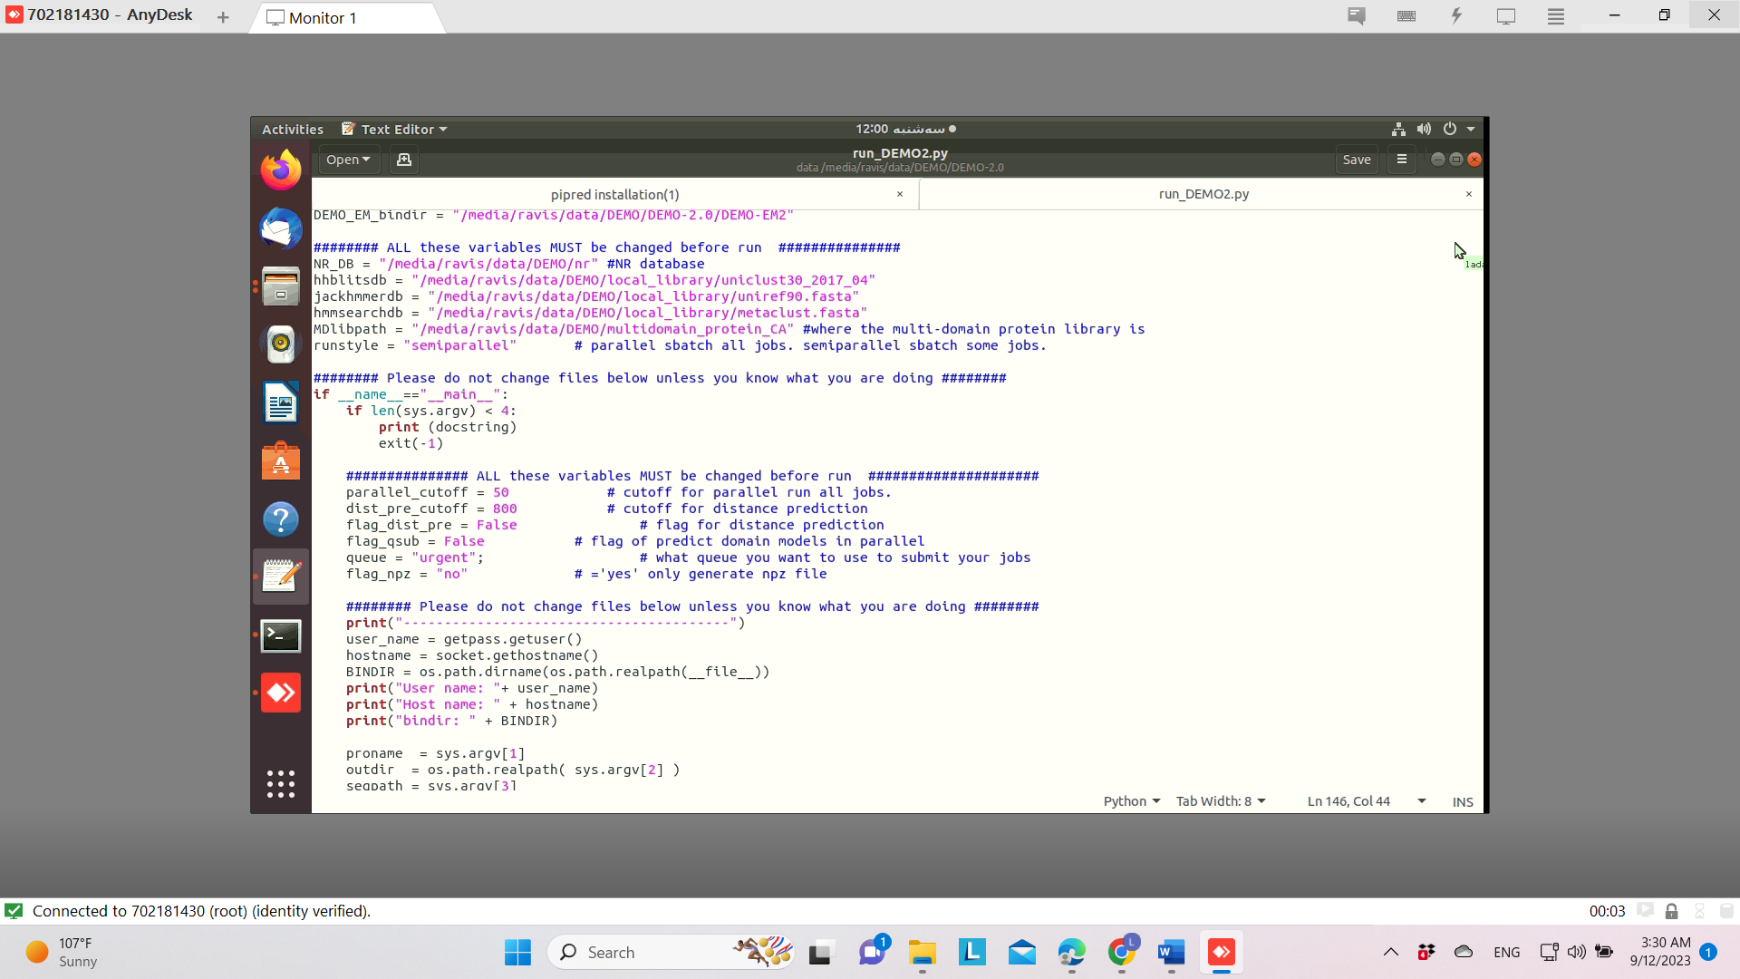Screen dimensions: 1740x979
Task: Click the parallel_cutoff = 50 line
Action: click(x=618, y=493)
